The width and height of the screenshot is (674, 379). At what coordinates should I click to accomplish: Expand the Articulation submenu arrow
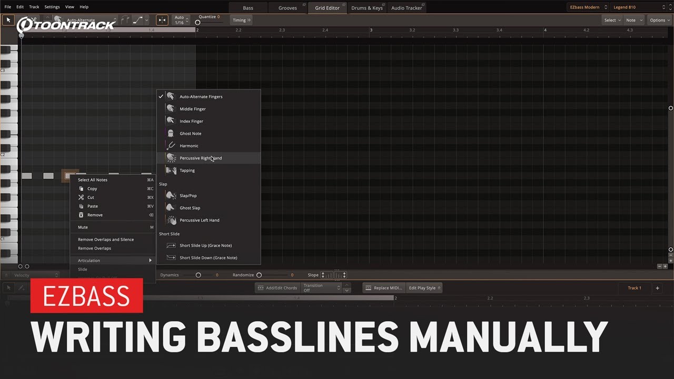point(150,261)
